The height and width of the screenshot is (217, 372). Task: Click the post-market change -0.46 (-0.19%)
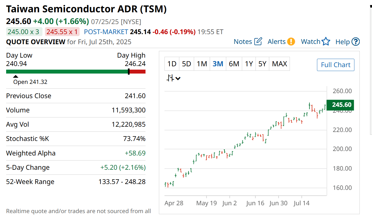coord(174,32)
